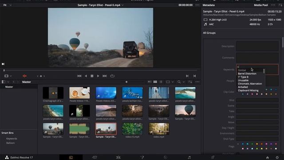Click inside the Comments field
This screenshot has width=284, height=160.
click(257, 58)
